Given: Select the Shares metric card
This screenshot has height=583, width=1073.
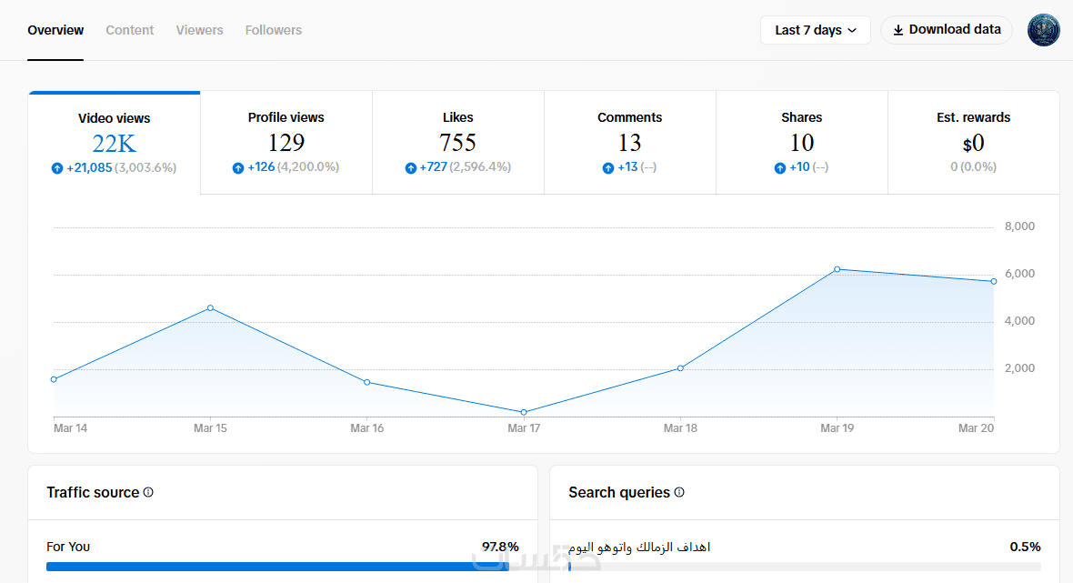Looking at the screenshot, I should tap(801, 143).
